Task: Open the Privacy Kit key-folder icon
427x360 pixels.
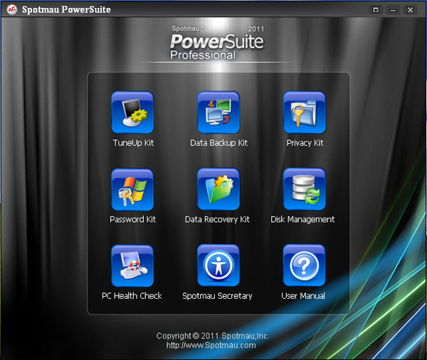Action: (304, 112)
